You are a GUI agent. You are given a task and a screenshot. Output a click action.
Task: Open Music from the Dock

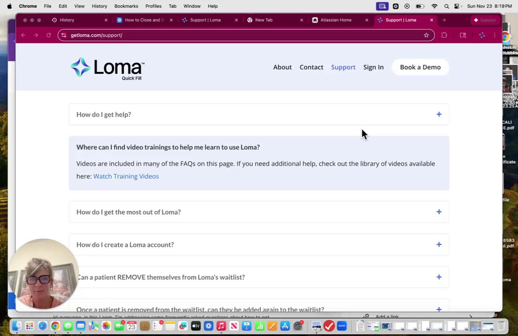click(x=221, y=326)
